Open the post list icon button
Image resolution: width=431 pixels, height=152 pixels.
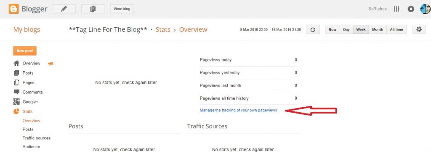coord(93,9)
